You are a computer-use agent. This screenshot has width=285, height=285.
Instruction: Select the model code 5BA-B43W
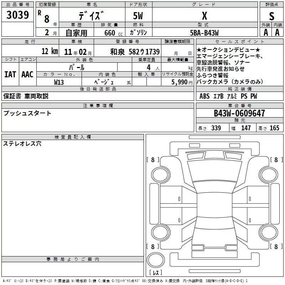coord(204,33)
